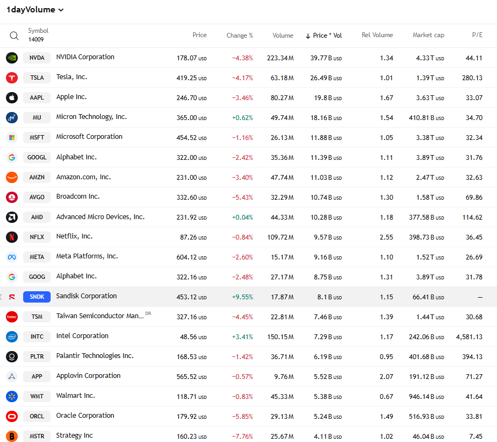Select the GOOG ticker badge

tap(37, 277)
